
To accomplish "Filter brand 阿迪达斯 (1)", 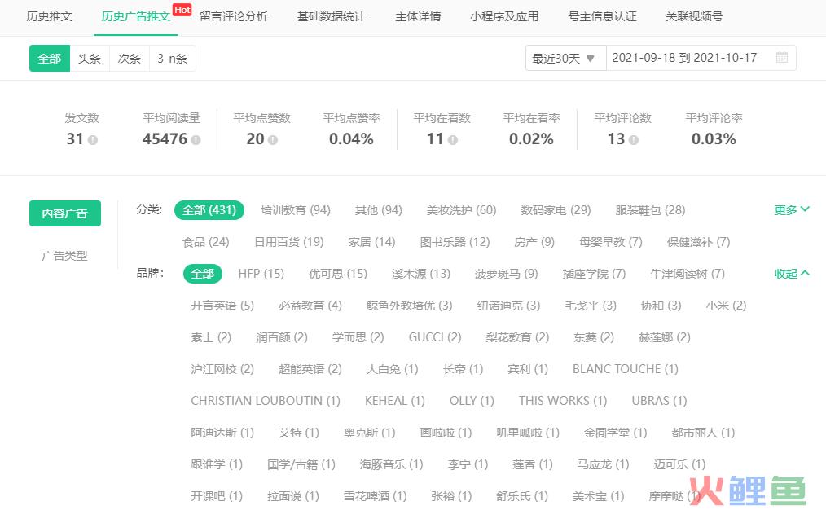I will [x=222, y=433].
